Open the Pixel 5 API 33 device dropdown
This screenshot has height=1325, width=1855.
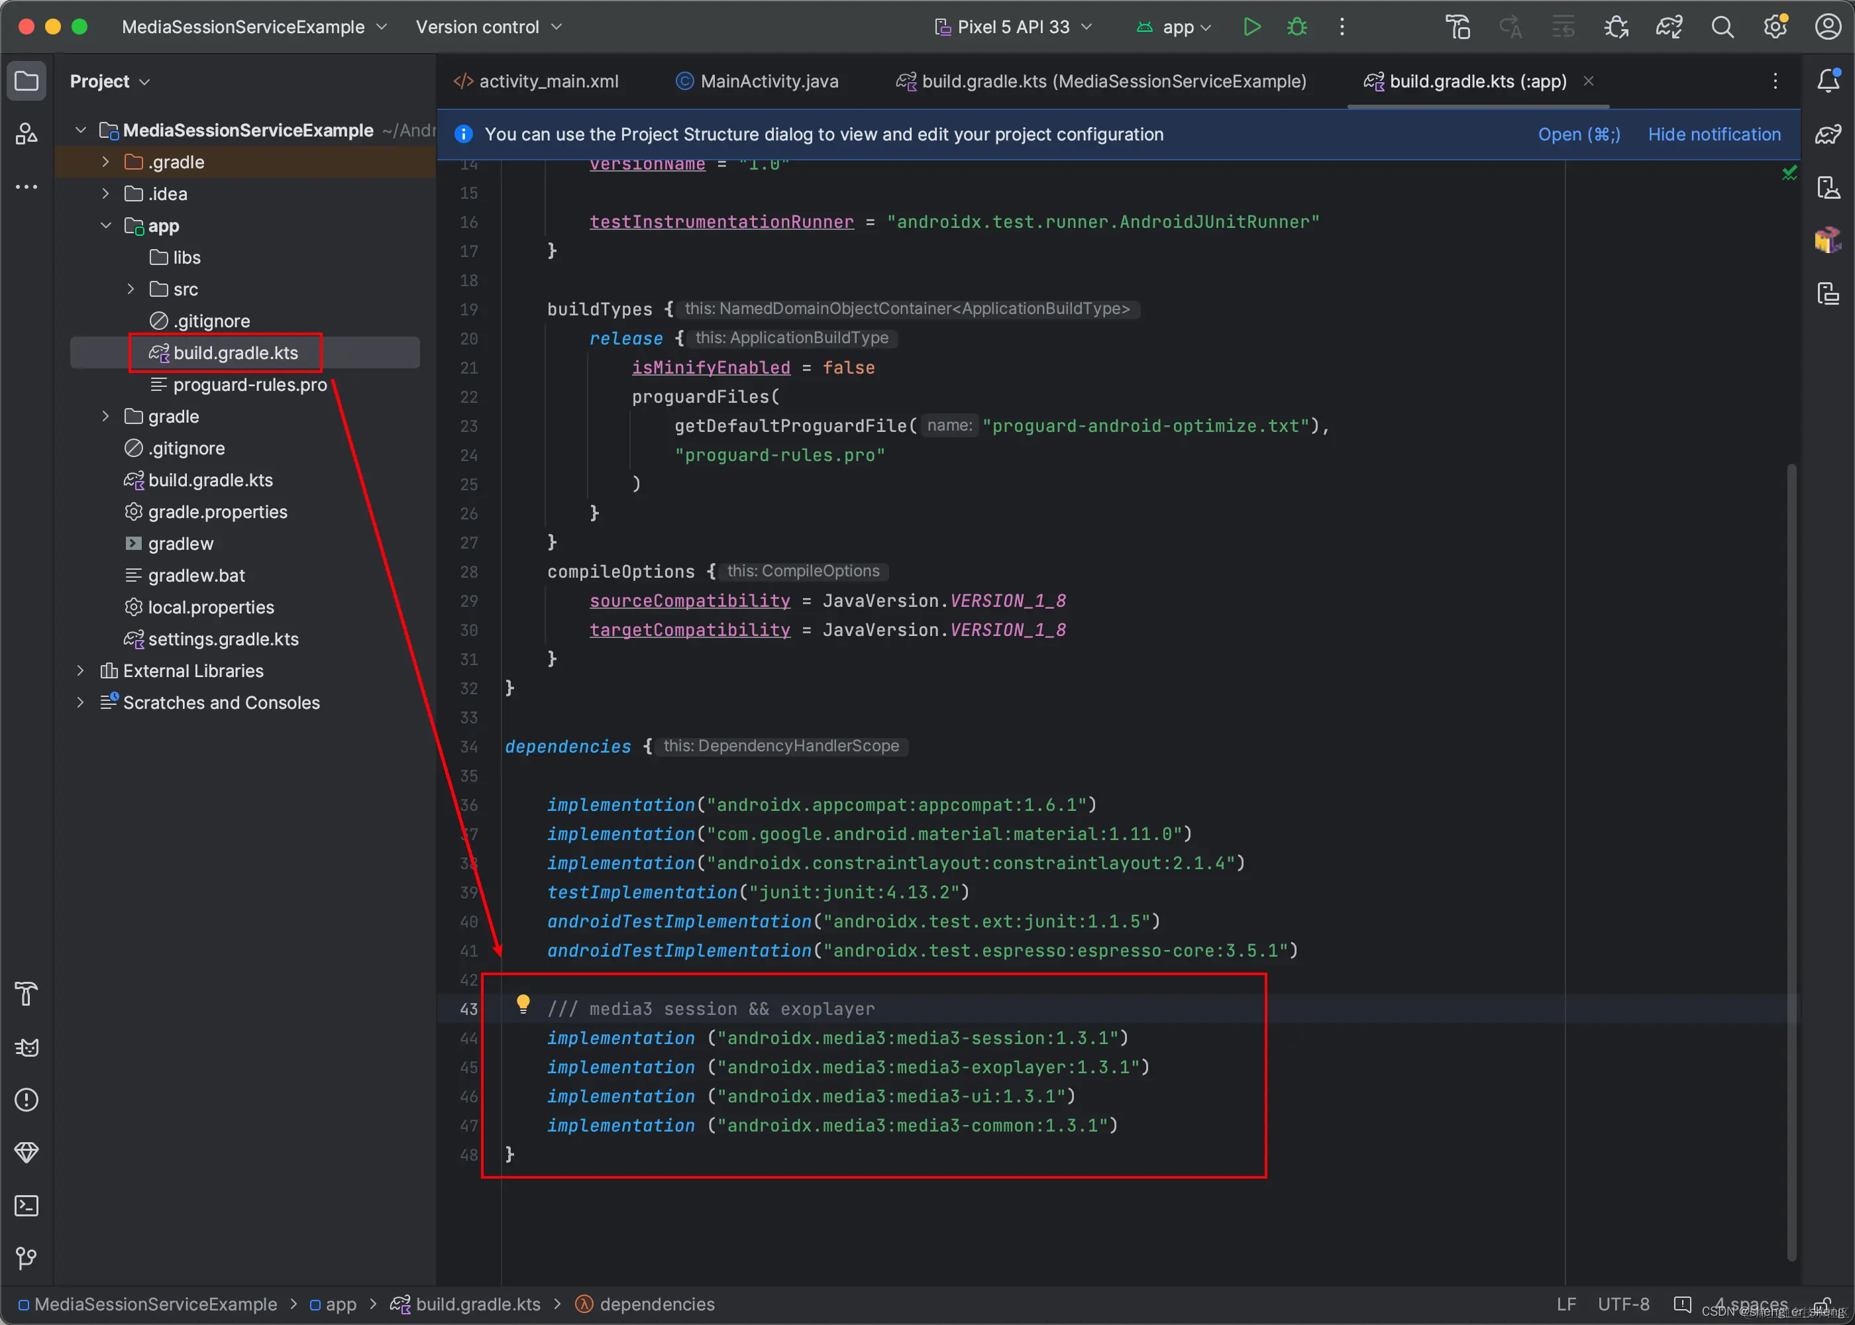coord(1012,27)
